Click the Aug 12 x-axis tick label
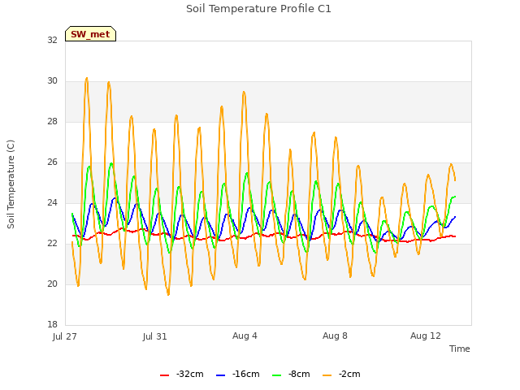 point(426,336)
